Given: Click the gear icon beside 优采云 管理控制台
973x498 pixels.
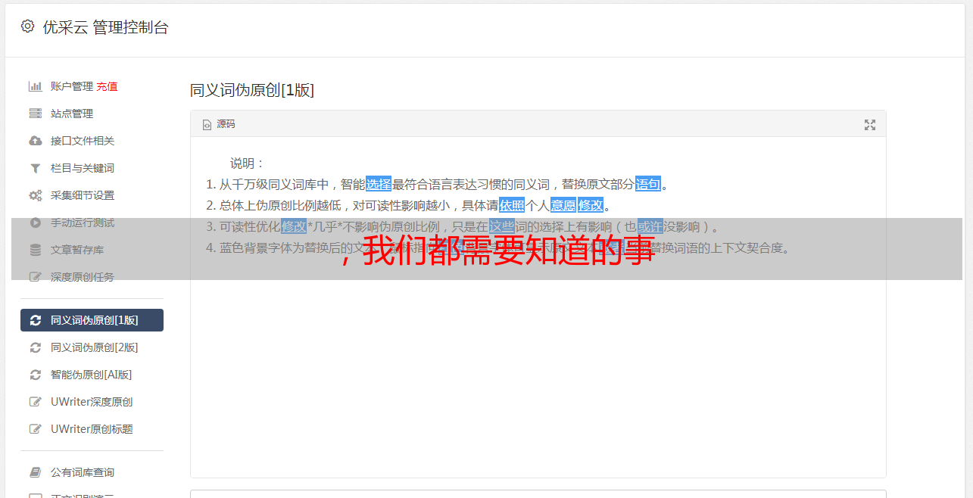Looking at the screenshot, I should click(28, 26).
